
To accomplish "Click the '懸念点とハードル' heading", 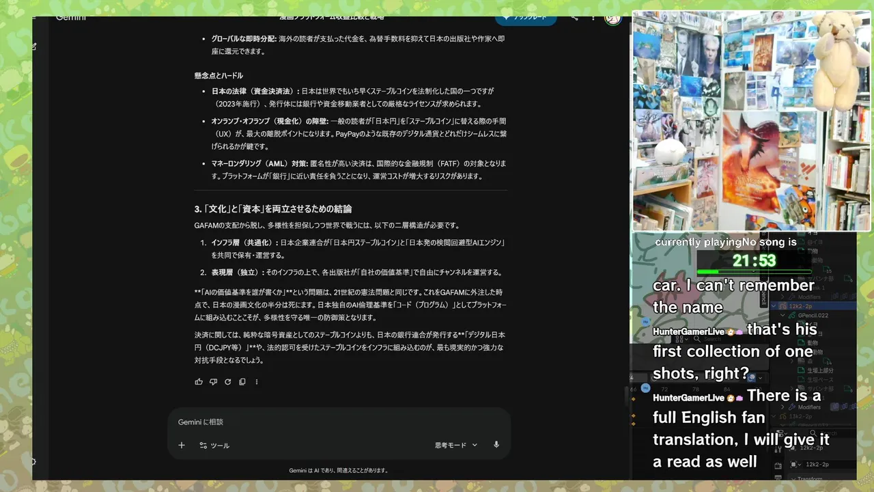I will 218,76.
